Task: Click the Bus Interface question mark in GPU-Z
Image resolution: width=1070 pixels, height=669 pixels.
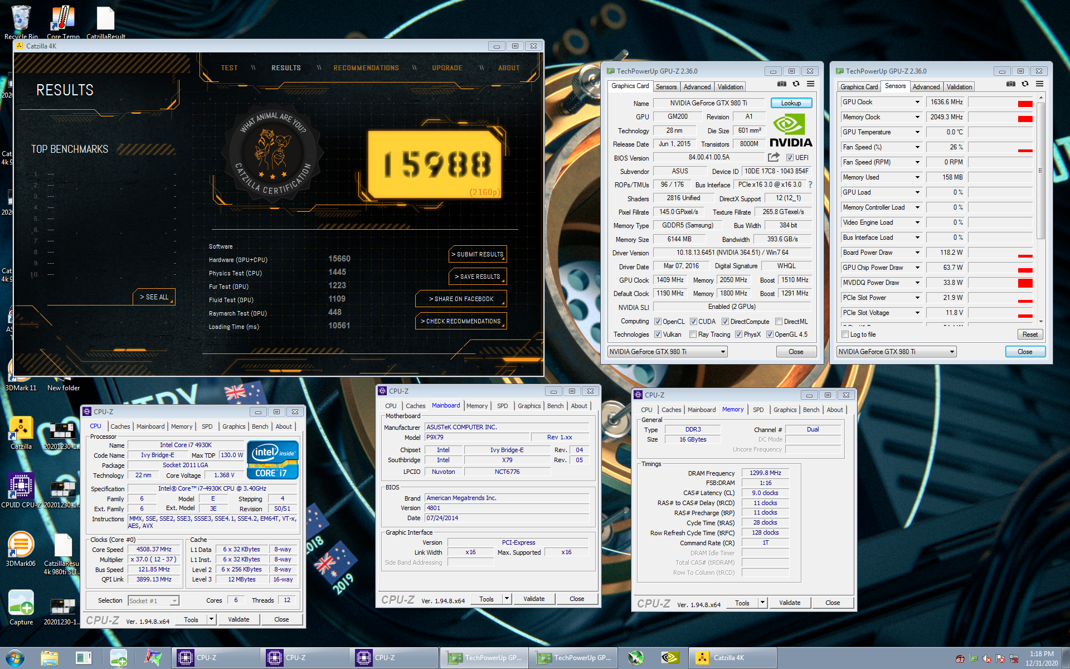Action: click(810, 185)
